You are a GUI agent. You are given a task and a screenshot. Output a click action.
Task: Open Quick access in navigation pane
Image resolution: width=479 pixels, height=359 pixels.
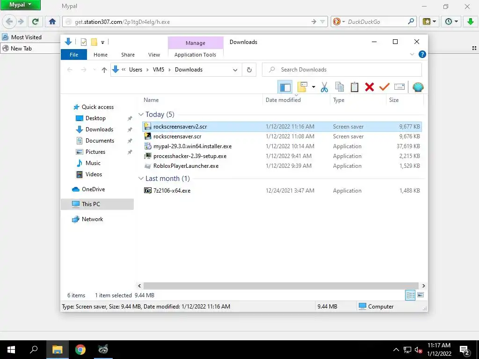(x=97, y=107)
